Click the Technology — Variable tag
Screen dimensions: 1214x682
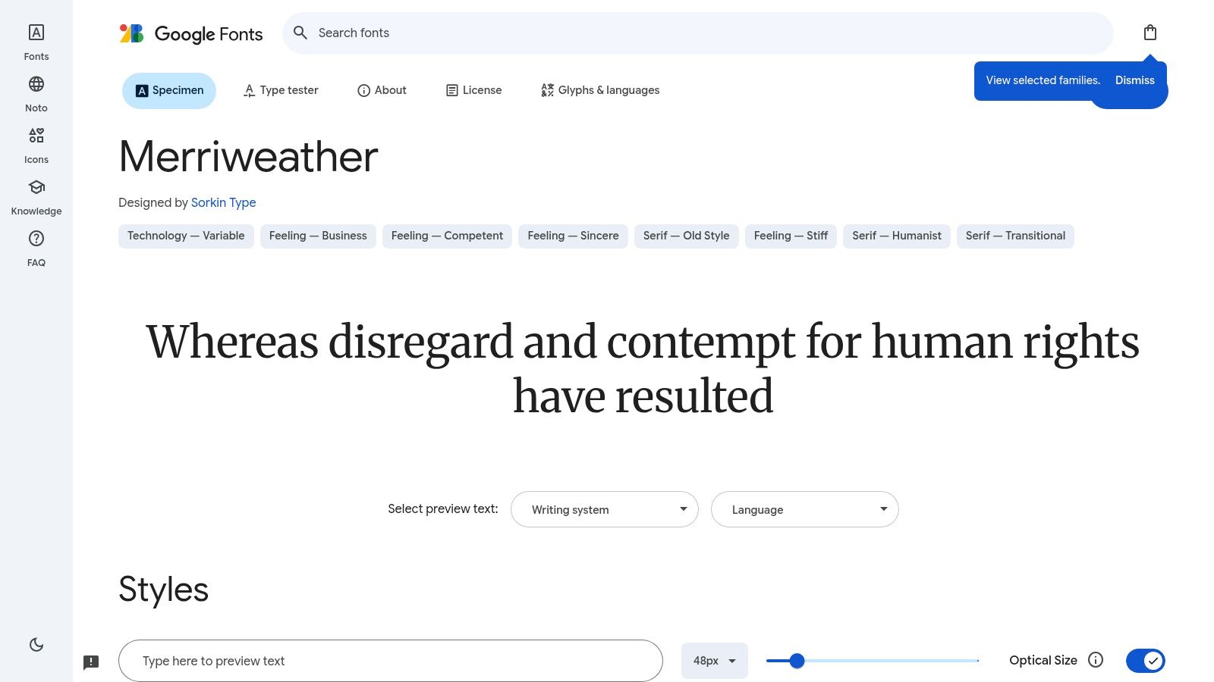186,236
